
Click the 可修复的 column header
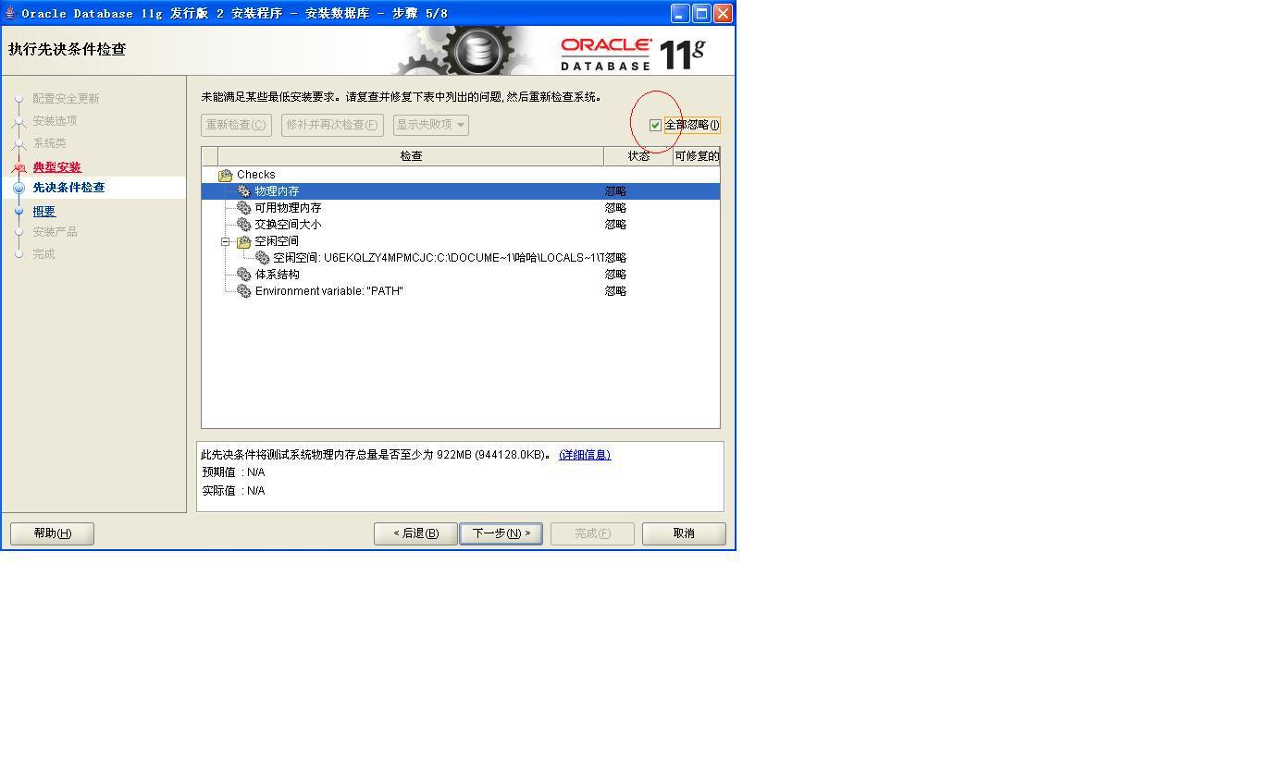click(x=697, y=156)
